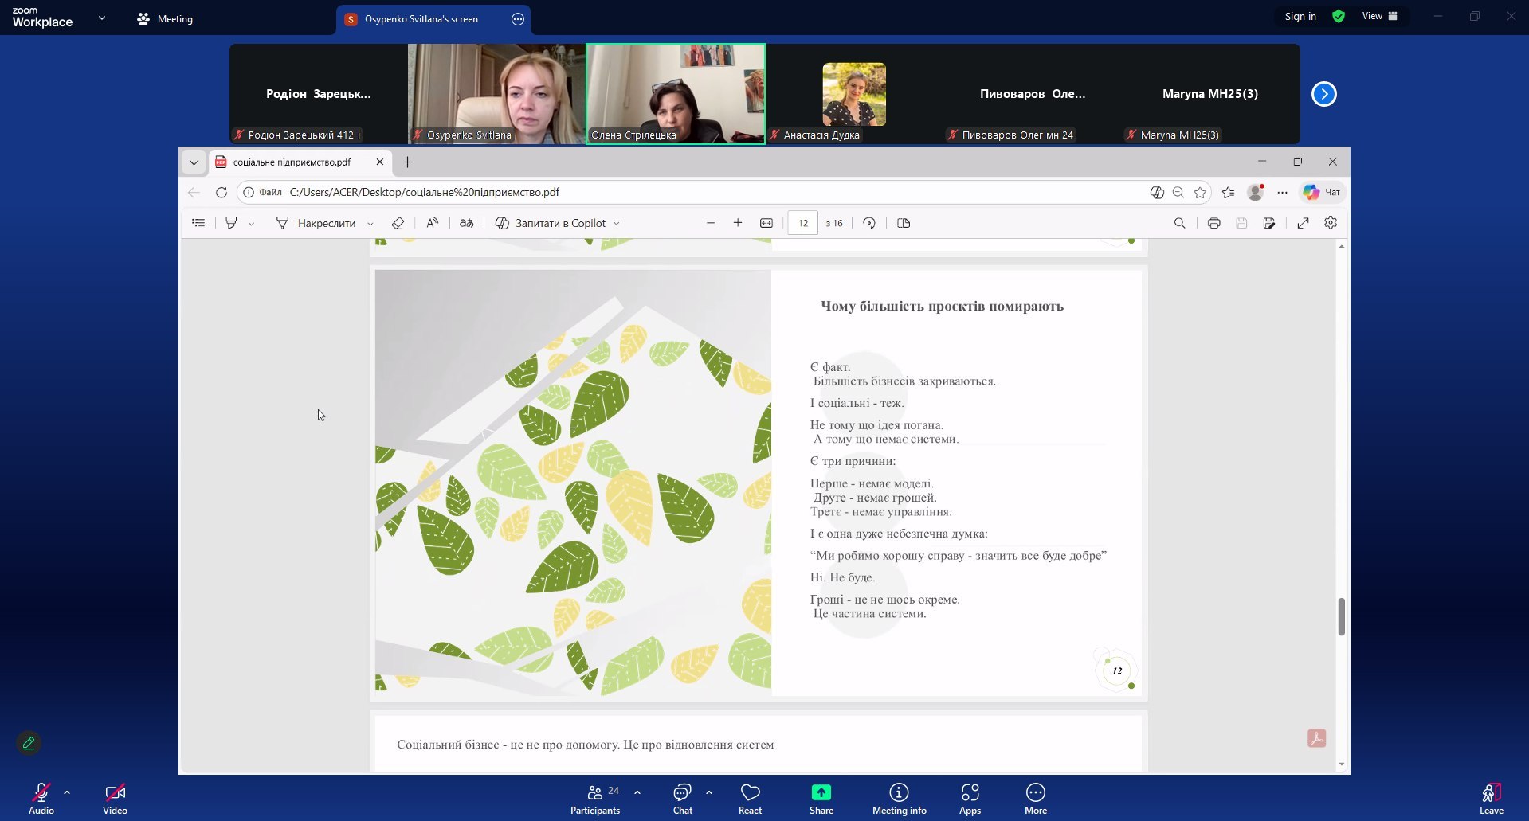Expand audio options arrow next to Audio
The image size is (1529, 821).
coord(67,792)
